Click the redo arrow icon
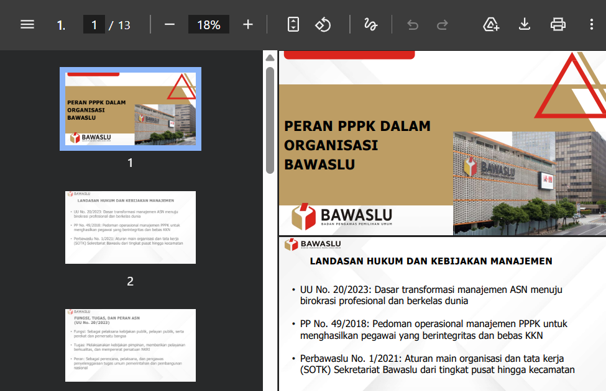This screenshot has height=391, width=606. pyautogui.click(x=442, y=25)
